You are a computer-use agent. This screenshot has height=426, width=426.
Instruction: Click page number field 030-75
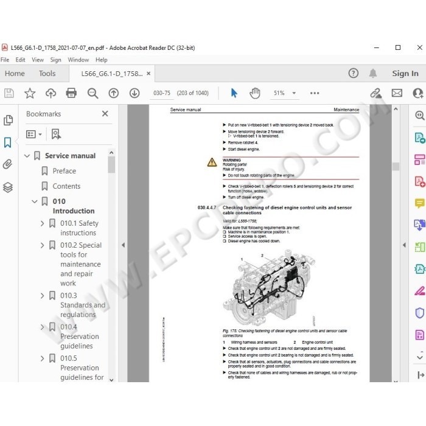[x=162, y=93]
